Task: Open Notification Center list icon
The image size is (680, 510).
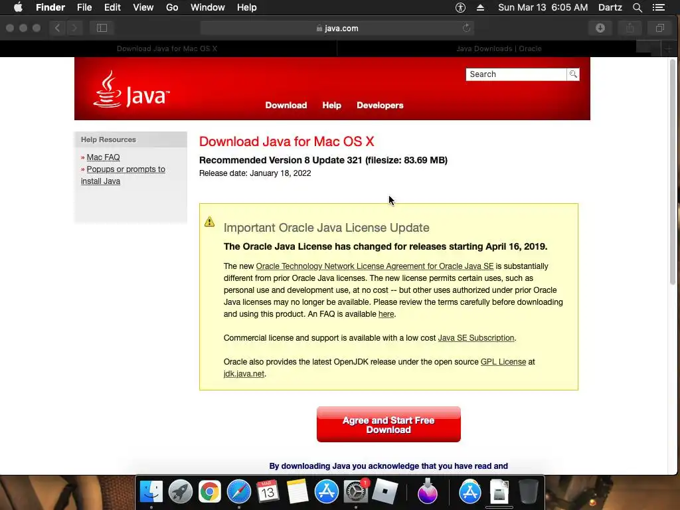Action: (x=658, y=7)
